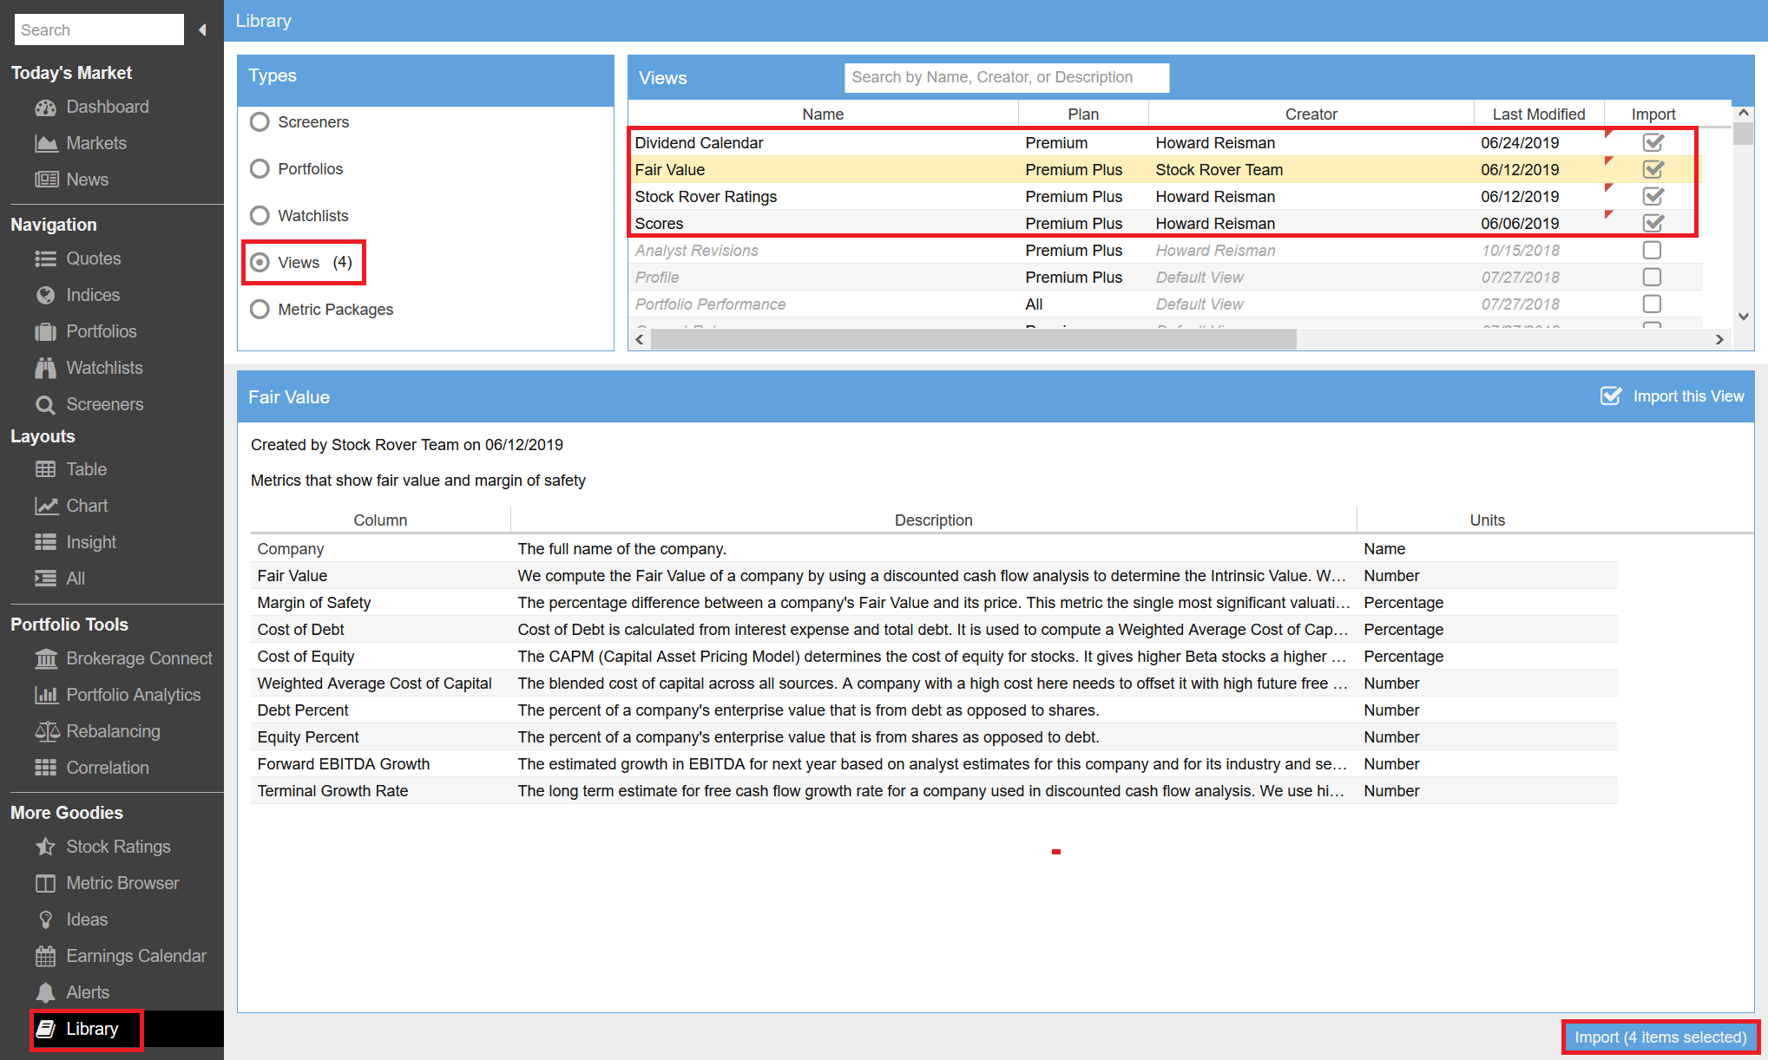
Task: Click the Views search by name field
Action: (x=1007, y=78)
